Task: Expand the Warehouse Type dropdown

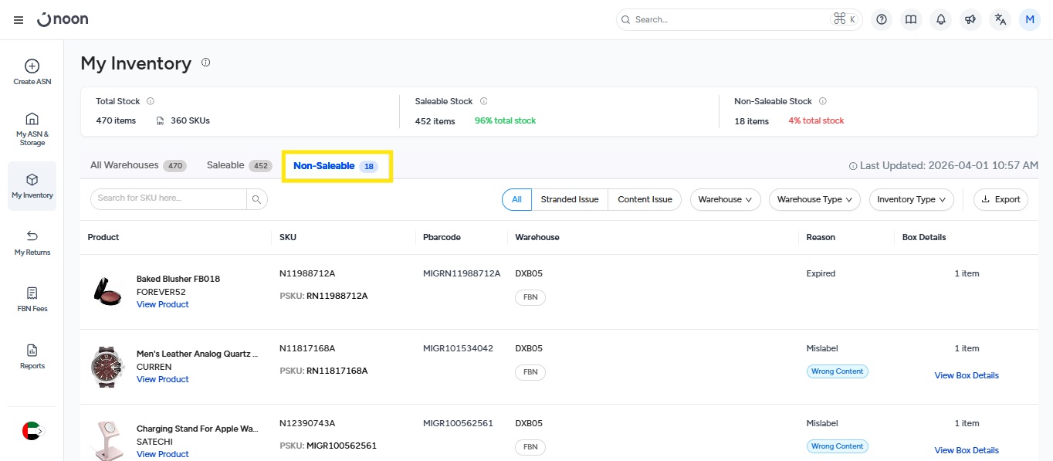Action: pyautogui.click(x=814, y=199)
